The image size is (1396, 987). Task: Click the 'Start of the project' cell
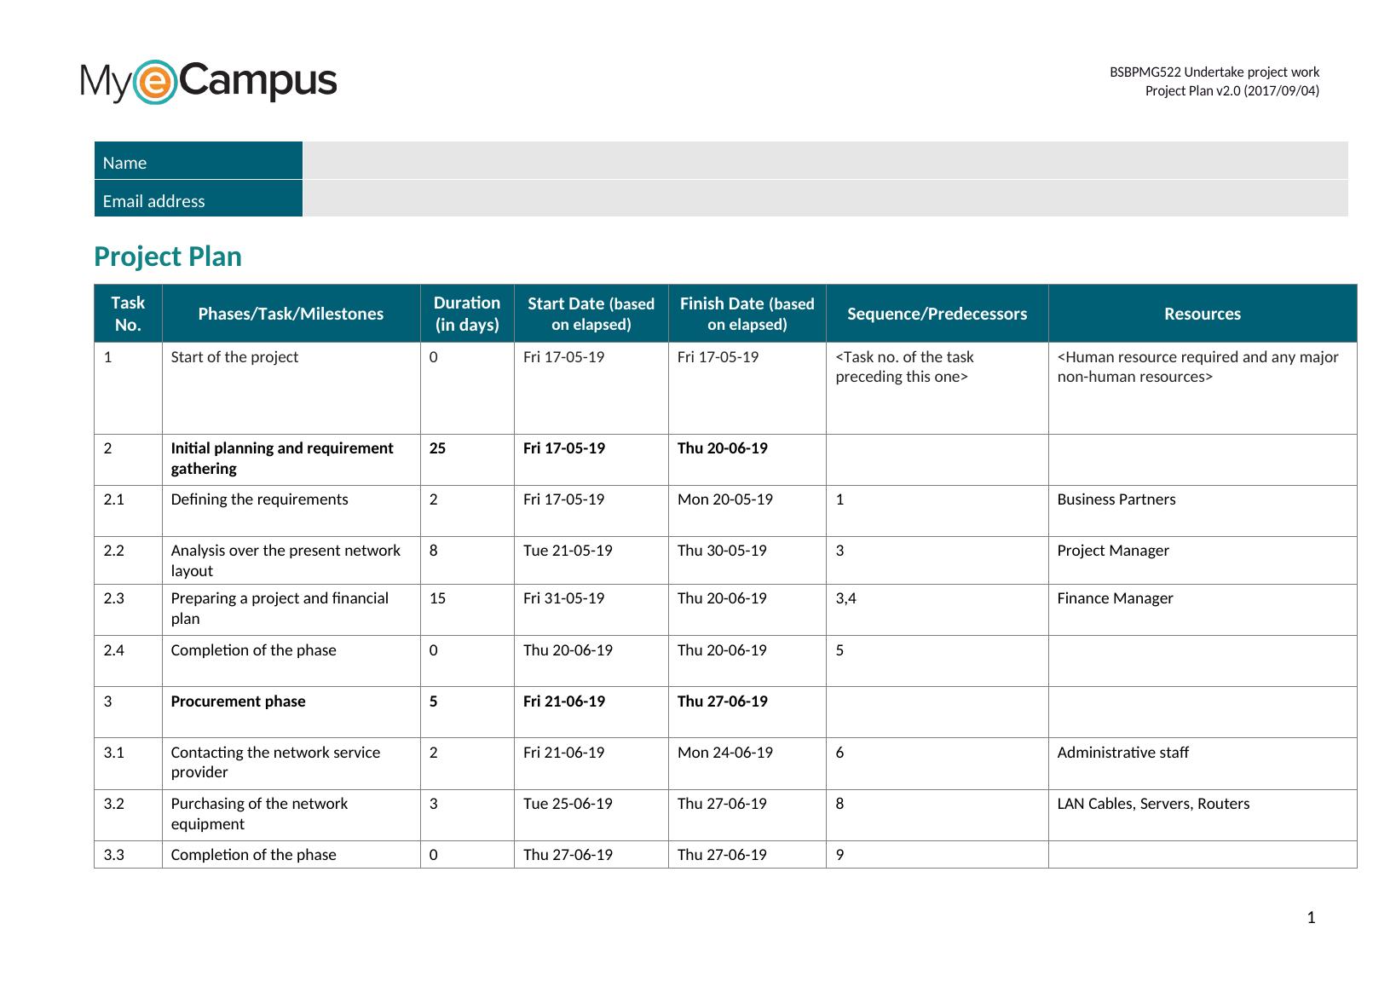[x=234, y=357]
